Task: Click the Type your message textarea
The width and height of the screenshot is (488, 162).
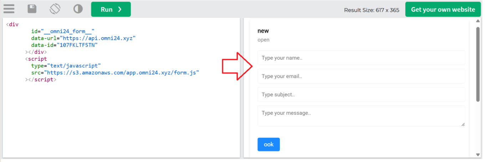Action: coord(361,116)
